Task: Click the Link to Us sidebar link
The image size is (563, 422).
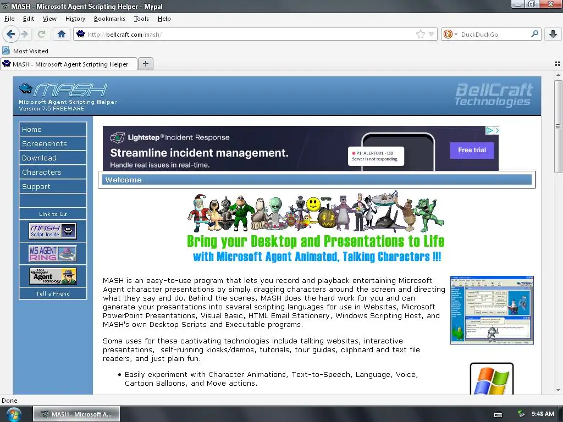Action: pos(53,214)
